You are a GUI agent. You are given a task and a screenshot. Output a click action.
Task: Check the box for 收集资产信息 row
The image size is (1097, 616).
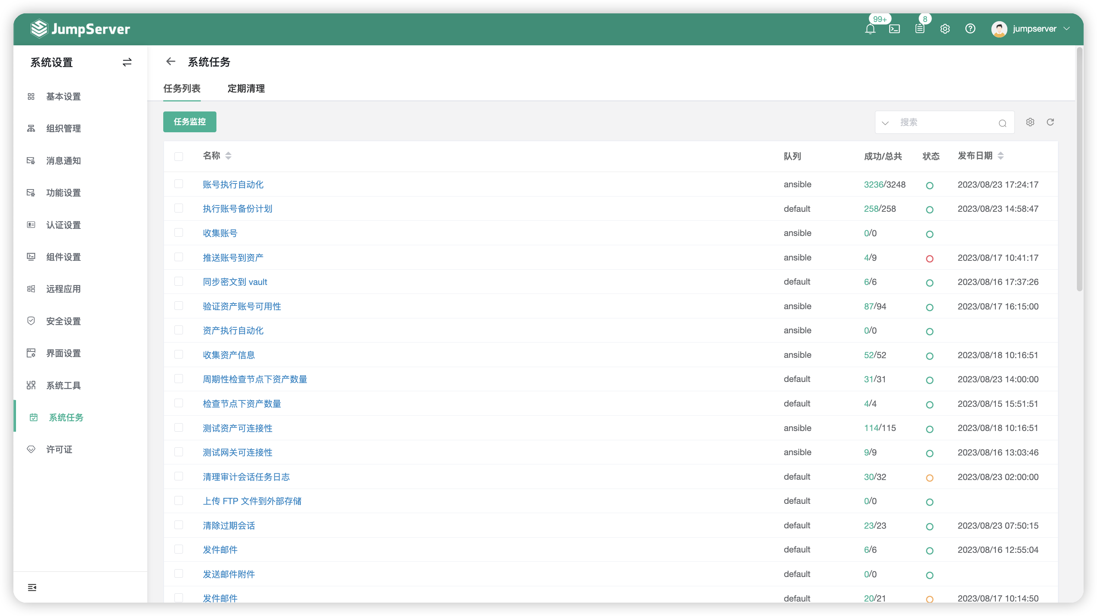(178, 354)
